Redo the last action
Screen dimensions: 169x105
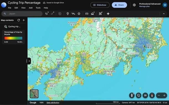[52, 14]
